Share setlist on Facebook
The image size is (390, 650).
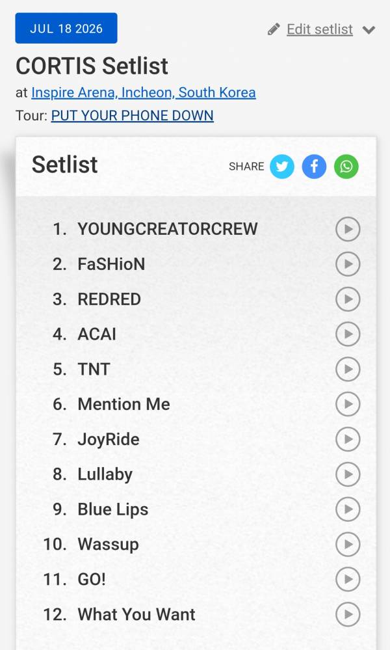click(314, 166)
